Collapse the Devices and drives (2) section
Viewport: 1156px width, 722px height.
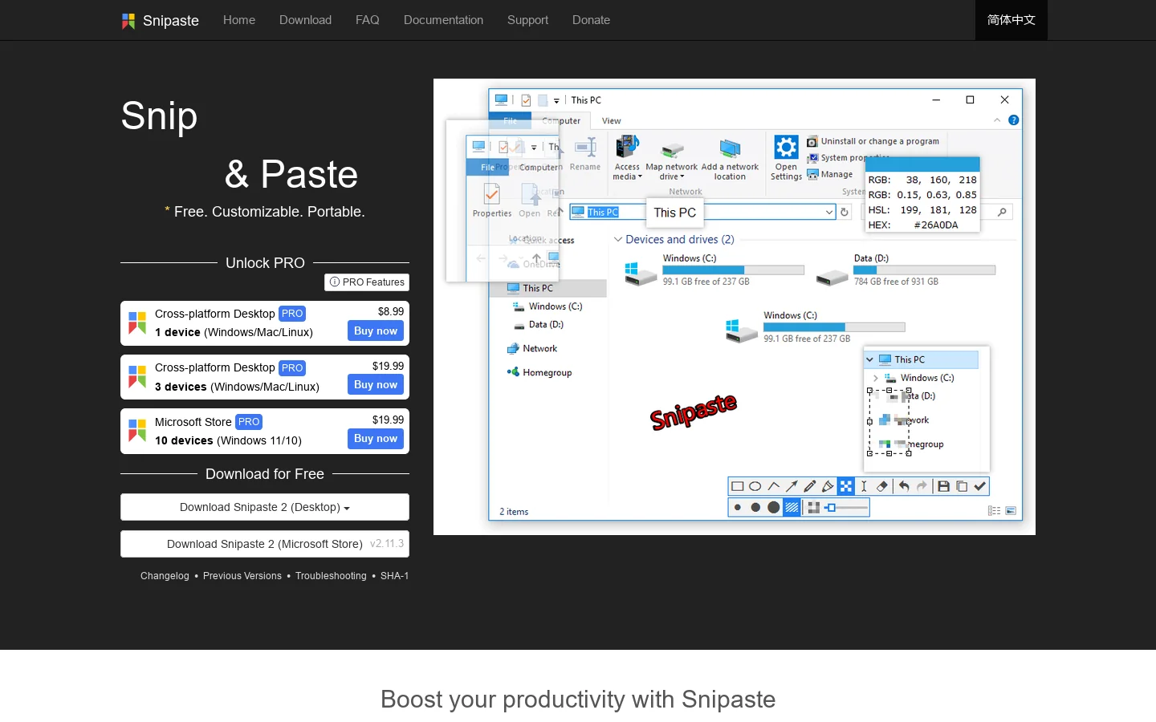(618, 239)
